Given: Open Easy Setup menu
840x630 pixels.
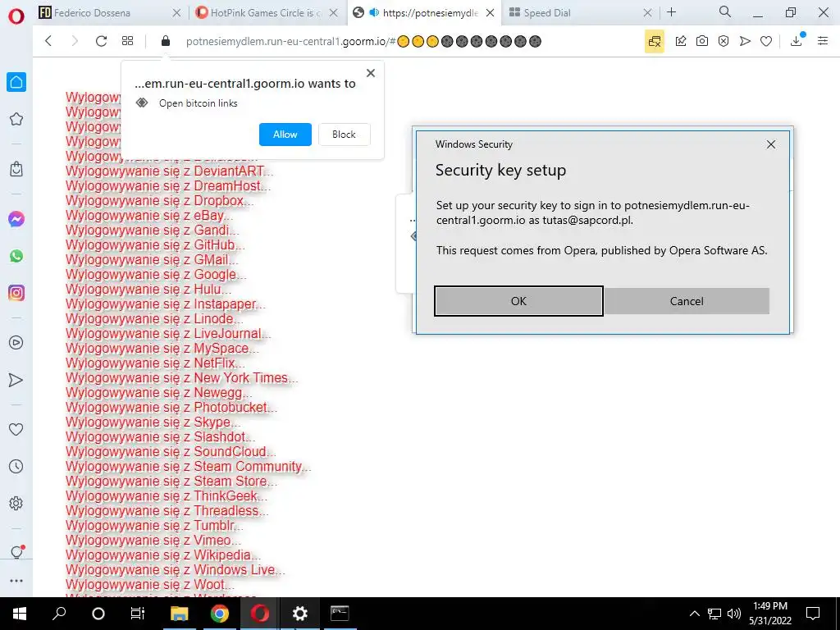Looking at the screenshot, I should (x=823, y=41).
